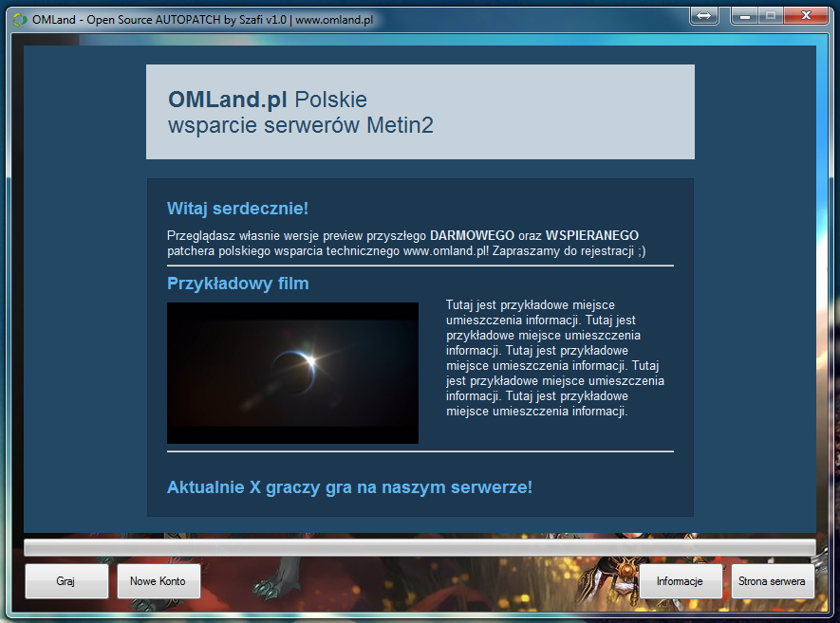Click the Graj button to play
The width and height of the screenshot is (840, 623).
[x=66, y=580]
